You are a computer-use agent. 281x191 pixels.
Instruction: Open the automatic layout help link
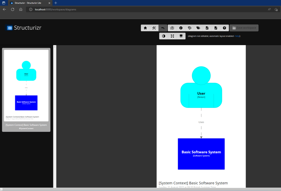pyautogui.click(x=237, y=36)
